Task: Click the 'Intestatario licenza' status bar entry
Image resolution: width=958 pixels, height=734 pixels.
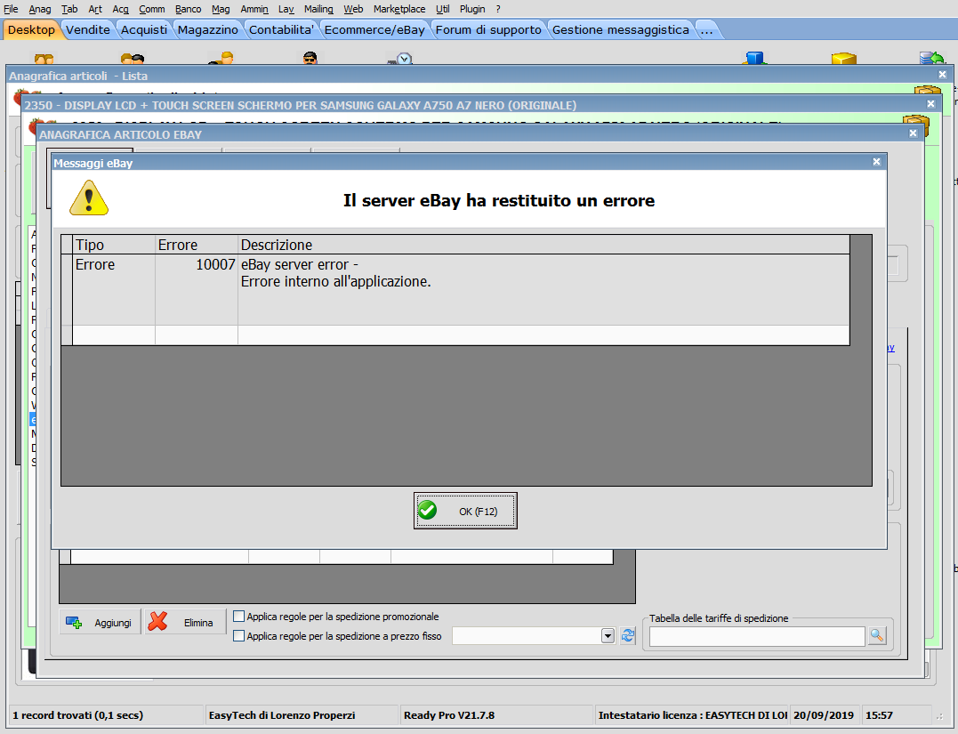Action: 692,715
